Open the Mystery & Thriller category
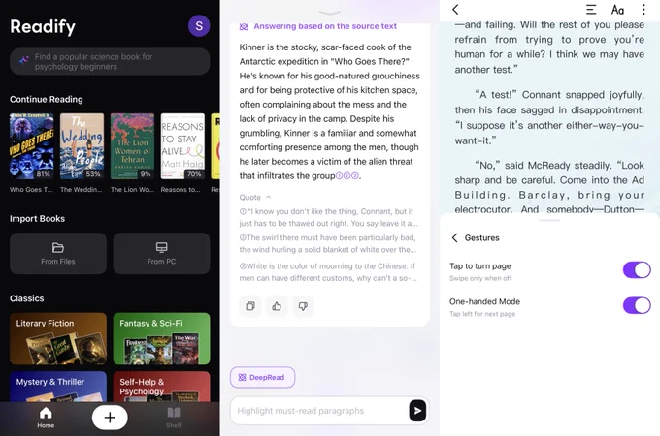Viewport: 660px width, 436px height. coord(58,387)
